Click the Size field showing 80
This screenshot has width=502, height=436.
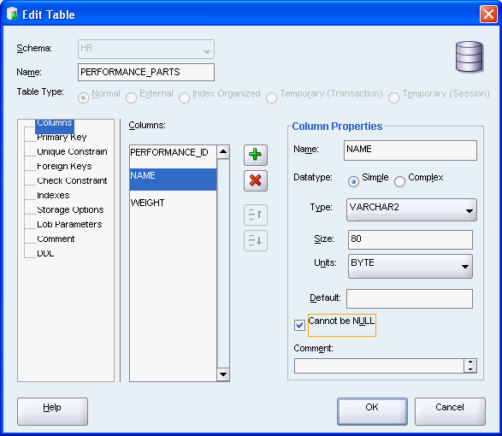[x=410, y=239]
